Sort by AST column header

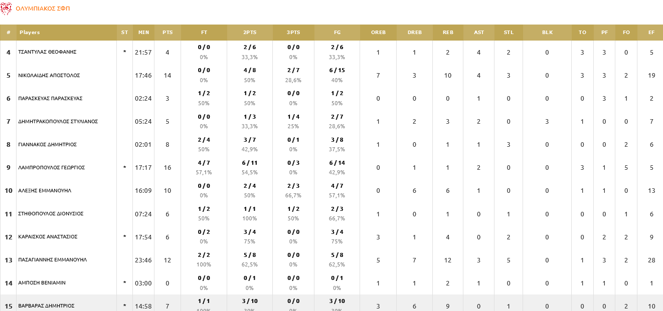click(x=479, y=33)
